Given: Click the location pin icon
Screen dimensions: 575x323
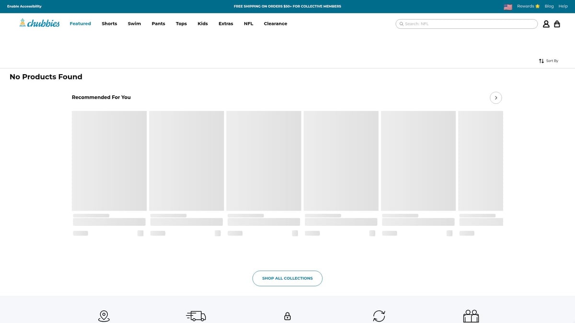Looking at the screenshot, I should (x=103, y=316).
